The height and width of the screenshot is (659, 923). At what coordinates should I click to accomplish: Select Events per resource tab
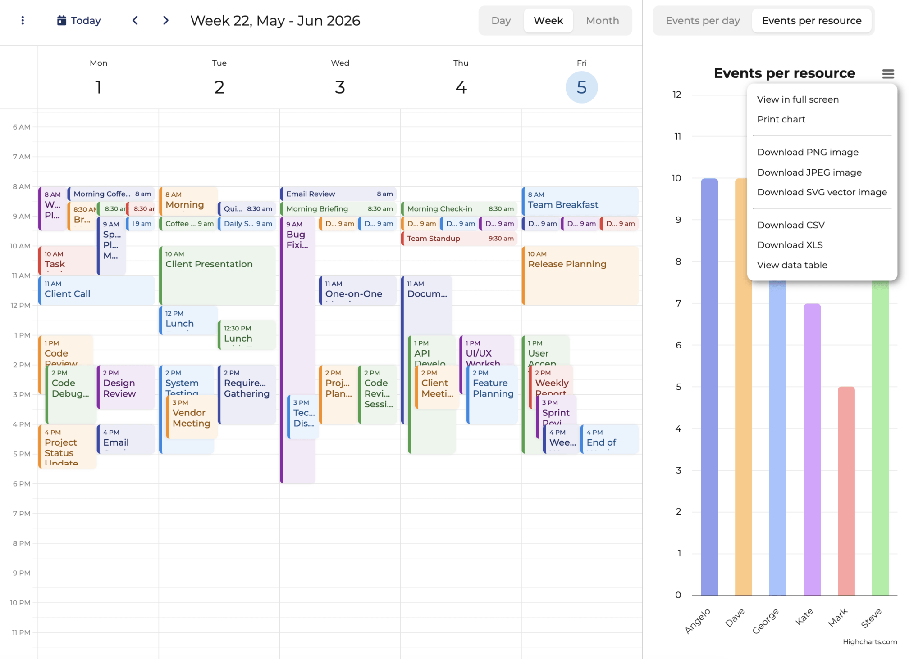[x=811, y=21]
